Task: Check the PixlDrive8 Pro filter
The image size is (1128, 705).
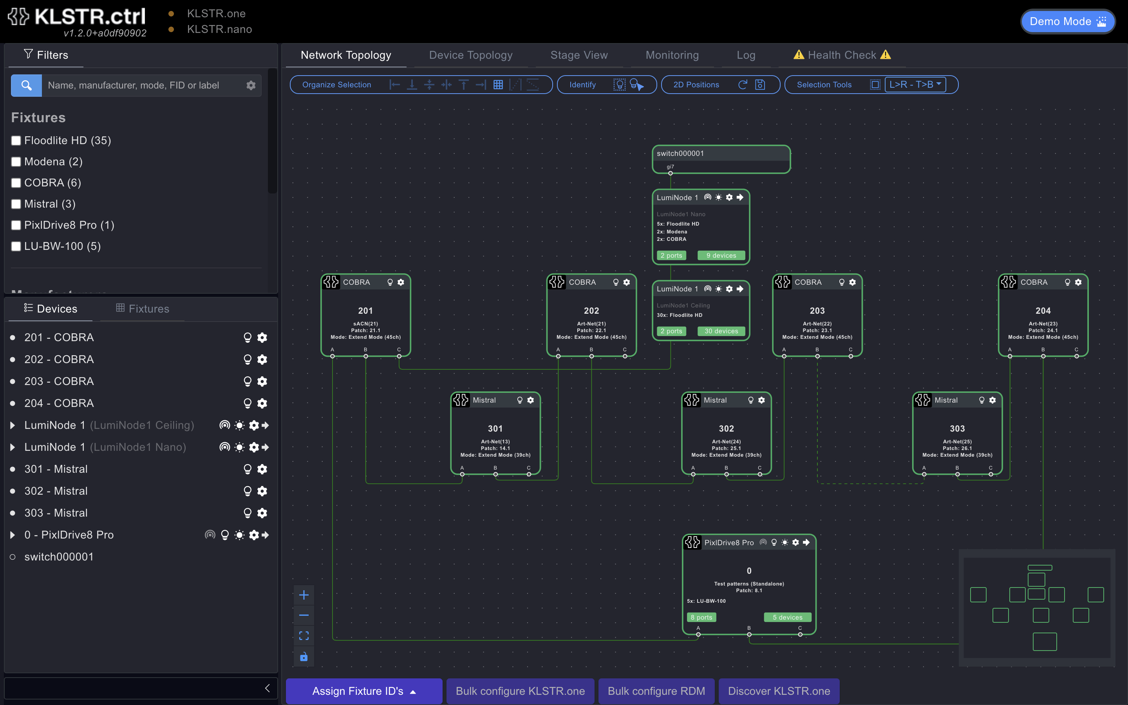Action: 16,225
